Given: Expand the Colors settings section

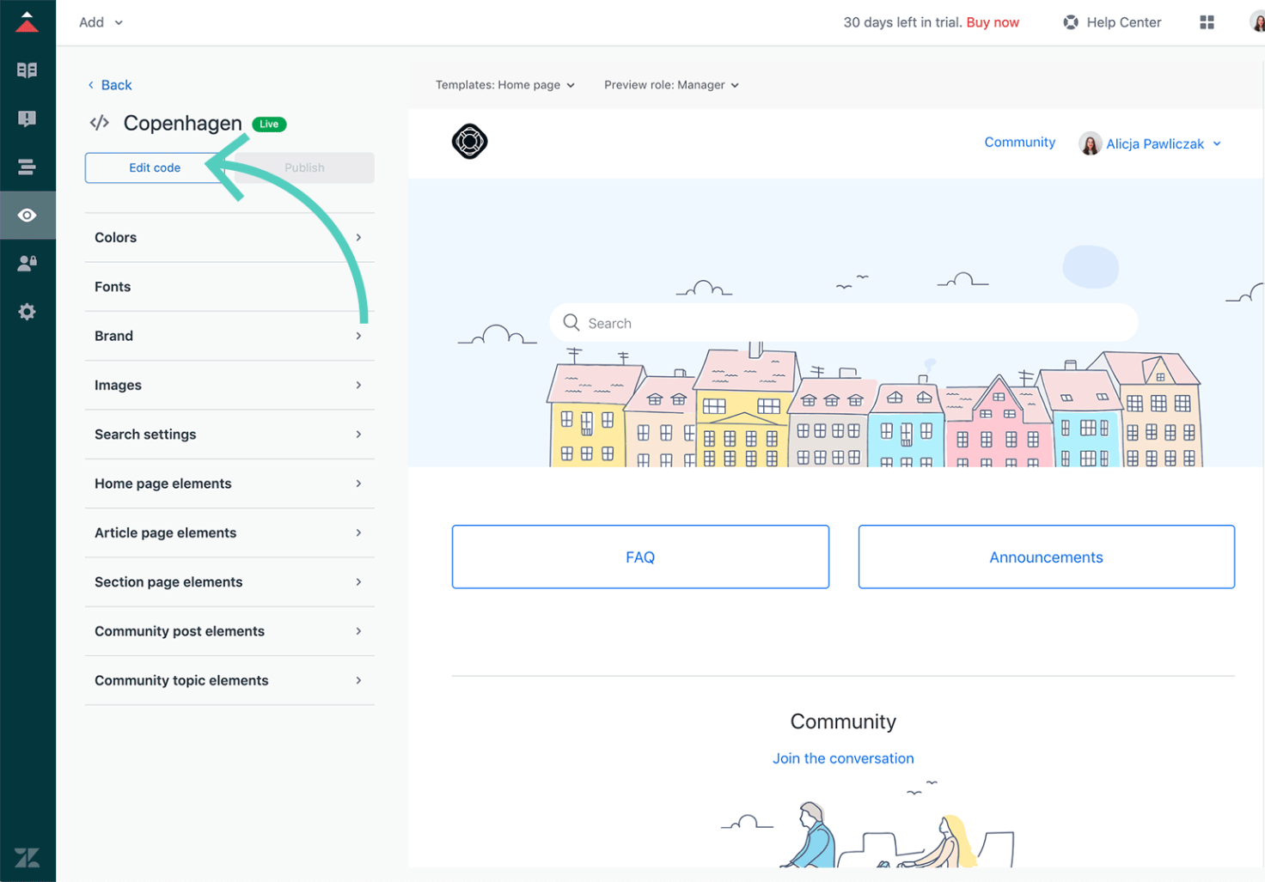Looking at the screenshot, I should click(229, 237).
